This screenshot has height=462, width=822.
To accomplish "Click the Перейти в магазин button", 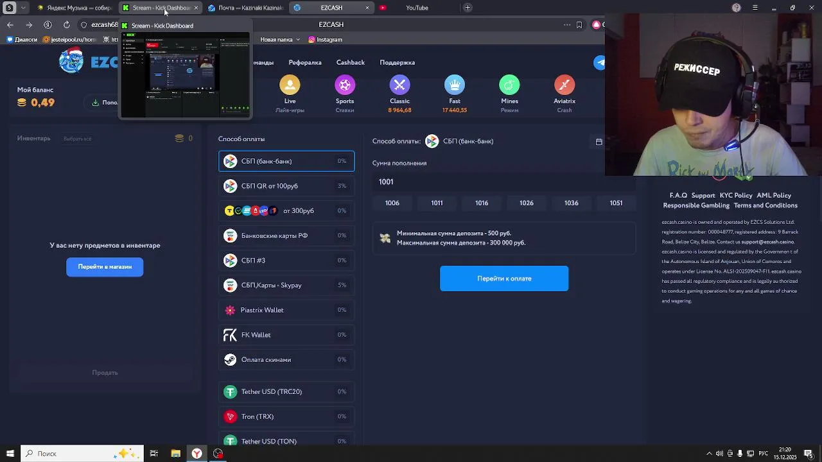I will pos(105,266).
